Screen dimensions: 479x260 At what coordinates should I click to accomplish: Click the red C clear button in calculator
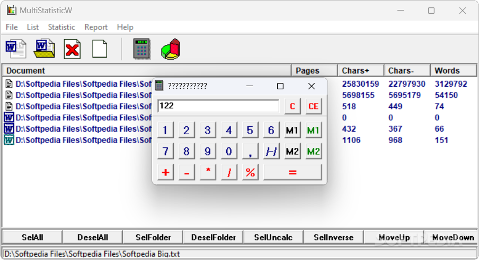pyautogui.click(x=292, y=106)
